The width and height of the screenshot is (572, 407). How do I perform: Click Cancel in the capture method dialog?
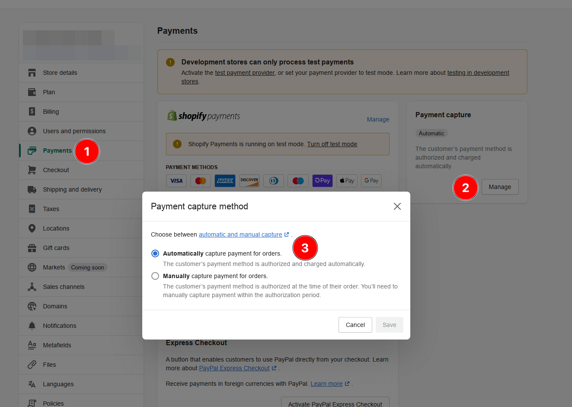click(x=355, y=325)
